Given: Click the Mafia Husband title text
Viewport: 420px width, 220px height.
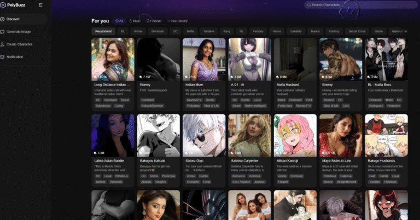Looking at the screenshot, I should click(288, 85).
